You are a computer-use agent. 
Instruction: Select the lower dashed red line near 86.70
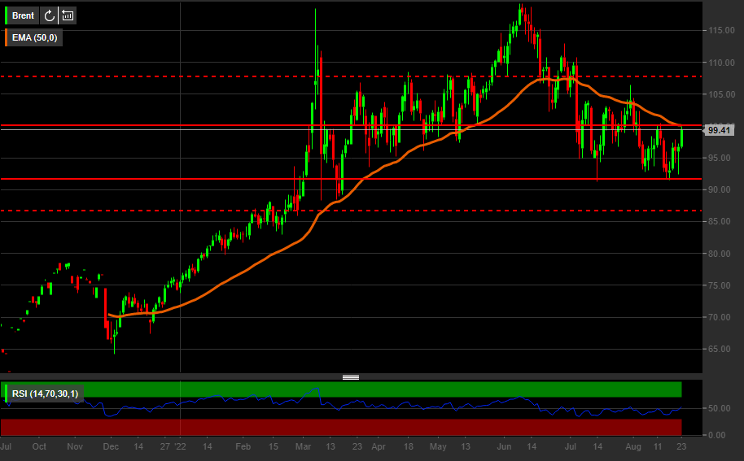click(x=351, y=211)
